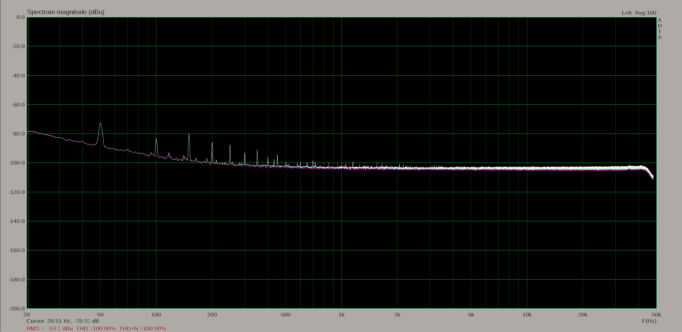Click the '100' frequency axis label
This screenshot has width=682, height=332.
pyautogui.click(x=156, y=315)
